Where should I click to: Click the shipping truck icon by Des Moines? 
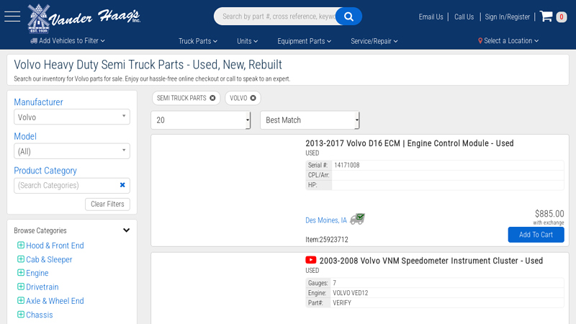point(357,219)
